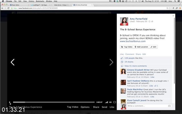Click the video progress bar
The width and height of the screenshot is (182, 114).
[x=54, y=102]
